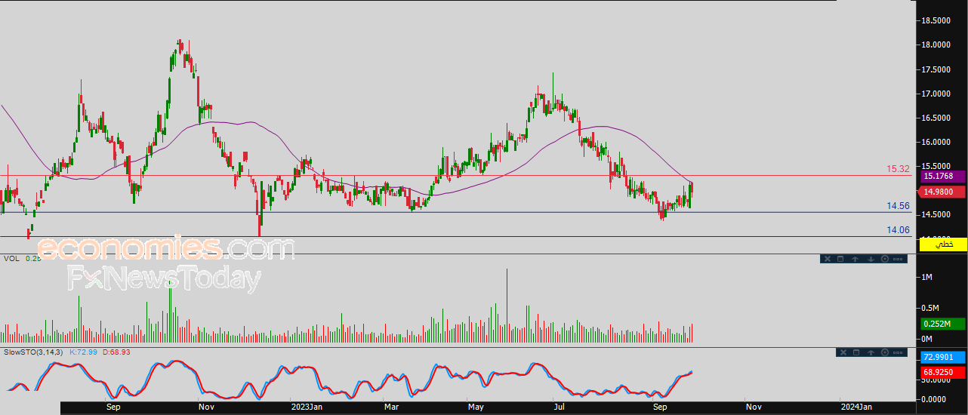
Task: Click the 2023Jan time axis label
Action: [x=307, y=407]
